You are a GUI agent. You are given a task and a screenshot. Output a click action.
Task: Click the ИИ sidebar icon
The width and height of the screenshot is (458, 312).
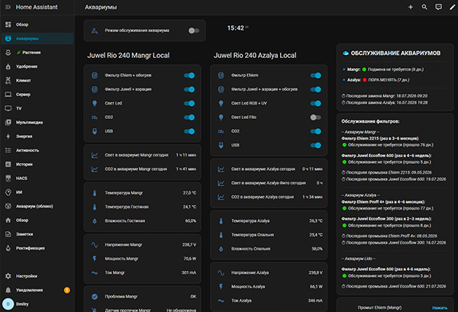8,192
